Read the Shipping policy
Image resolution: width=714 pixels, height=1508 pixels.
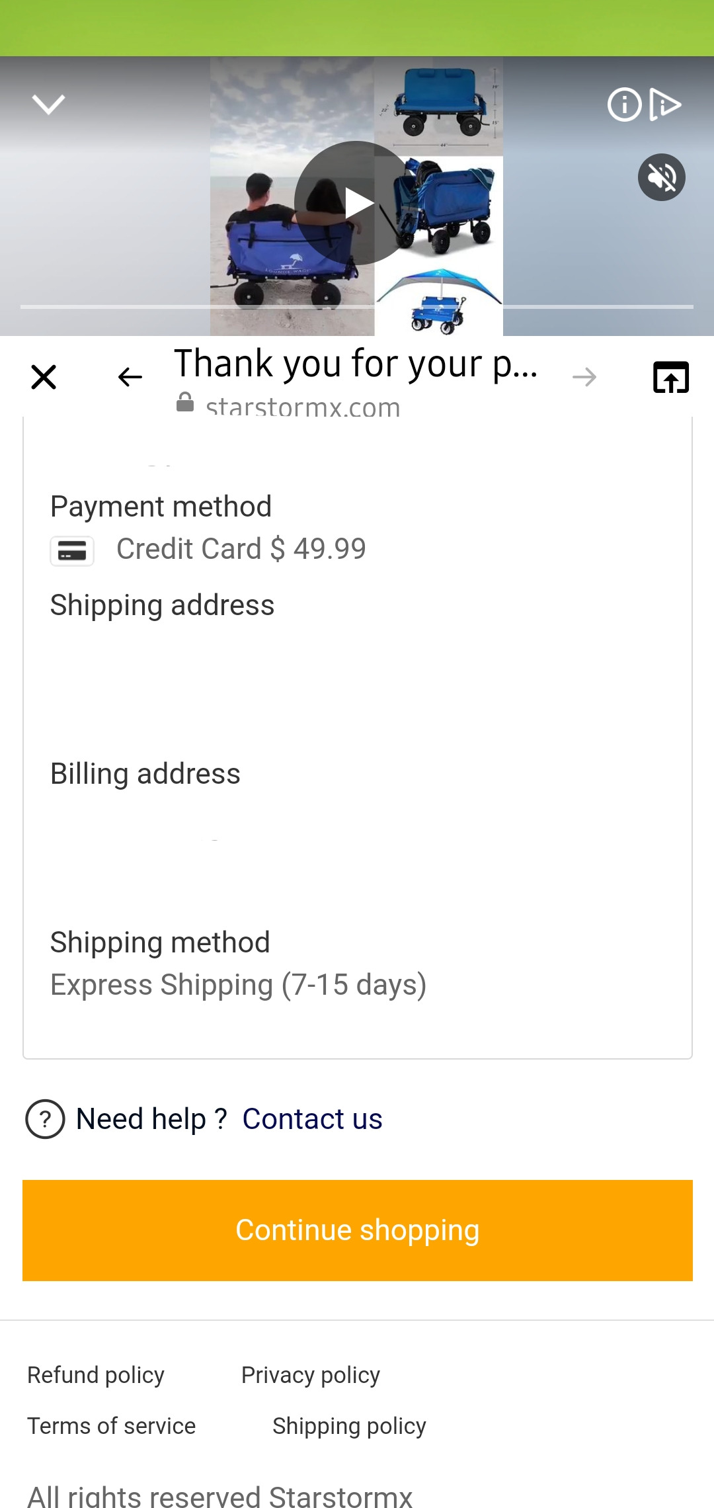349,1426
